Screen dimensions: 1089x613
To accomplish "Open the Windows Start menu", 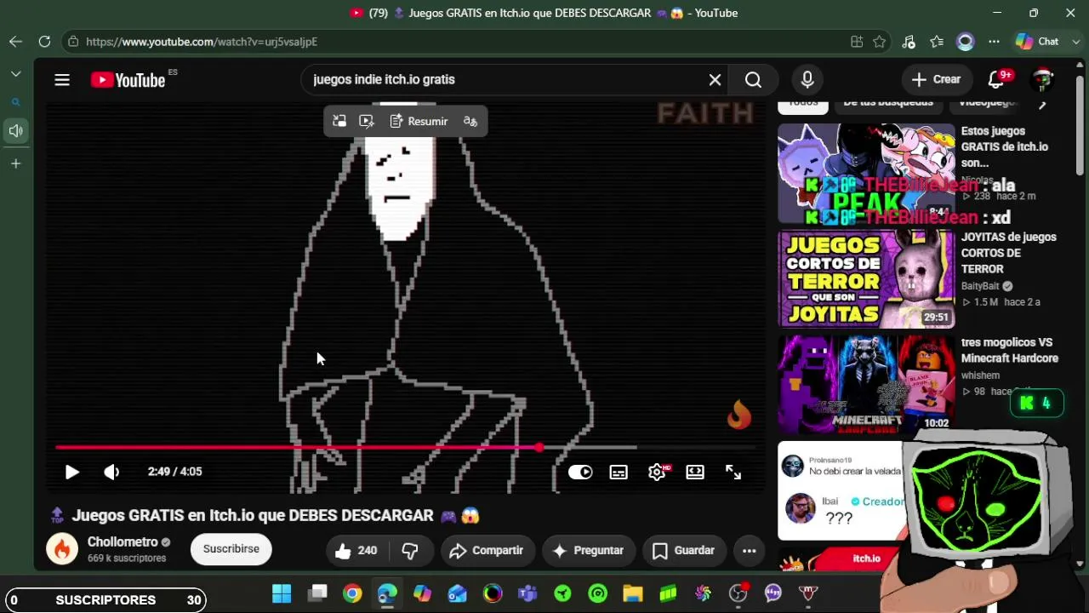I will coord(282,593).
